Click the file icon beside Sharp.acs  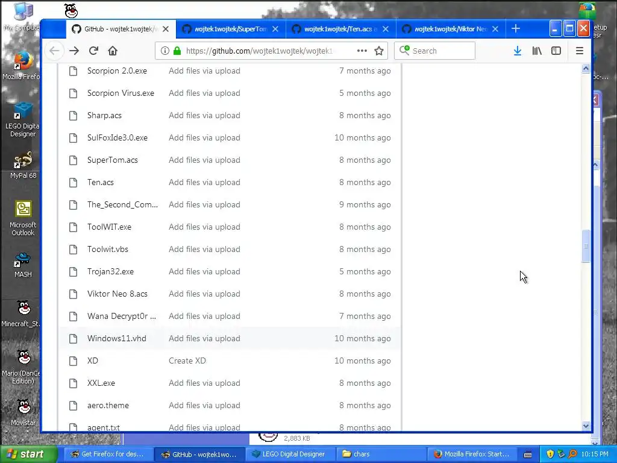[x=73, y=115]
